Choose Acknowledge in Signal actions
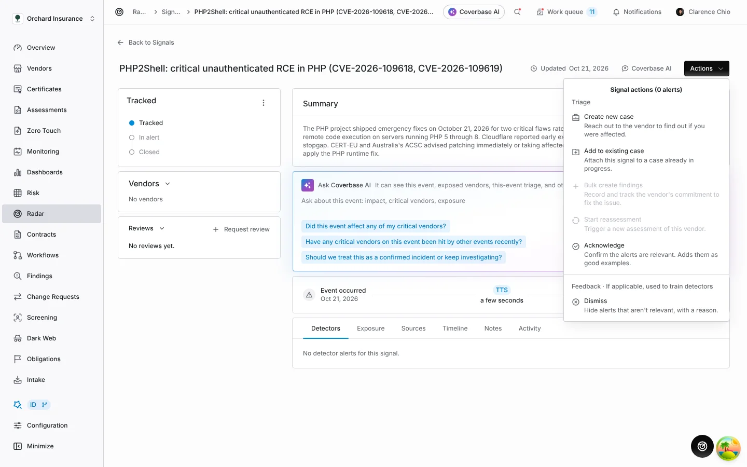 click(x=646, y=254)
